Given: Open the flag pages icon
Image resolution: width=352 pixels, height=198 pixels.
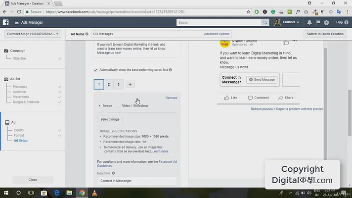Looking at the screenshot, I should coord(318,22).
